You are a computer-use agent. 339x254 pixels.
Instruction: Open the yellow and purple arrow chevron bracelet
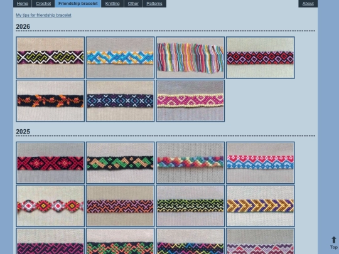(261, 206)
